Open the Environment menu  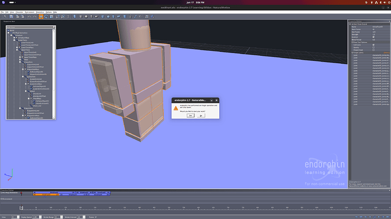(29, 12)
